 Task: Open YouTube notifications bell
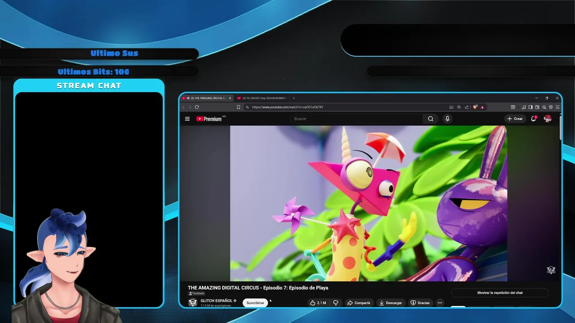point(534,119)
